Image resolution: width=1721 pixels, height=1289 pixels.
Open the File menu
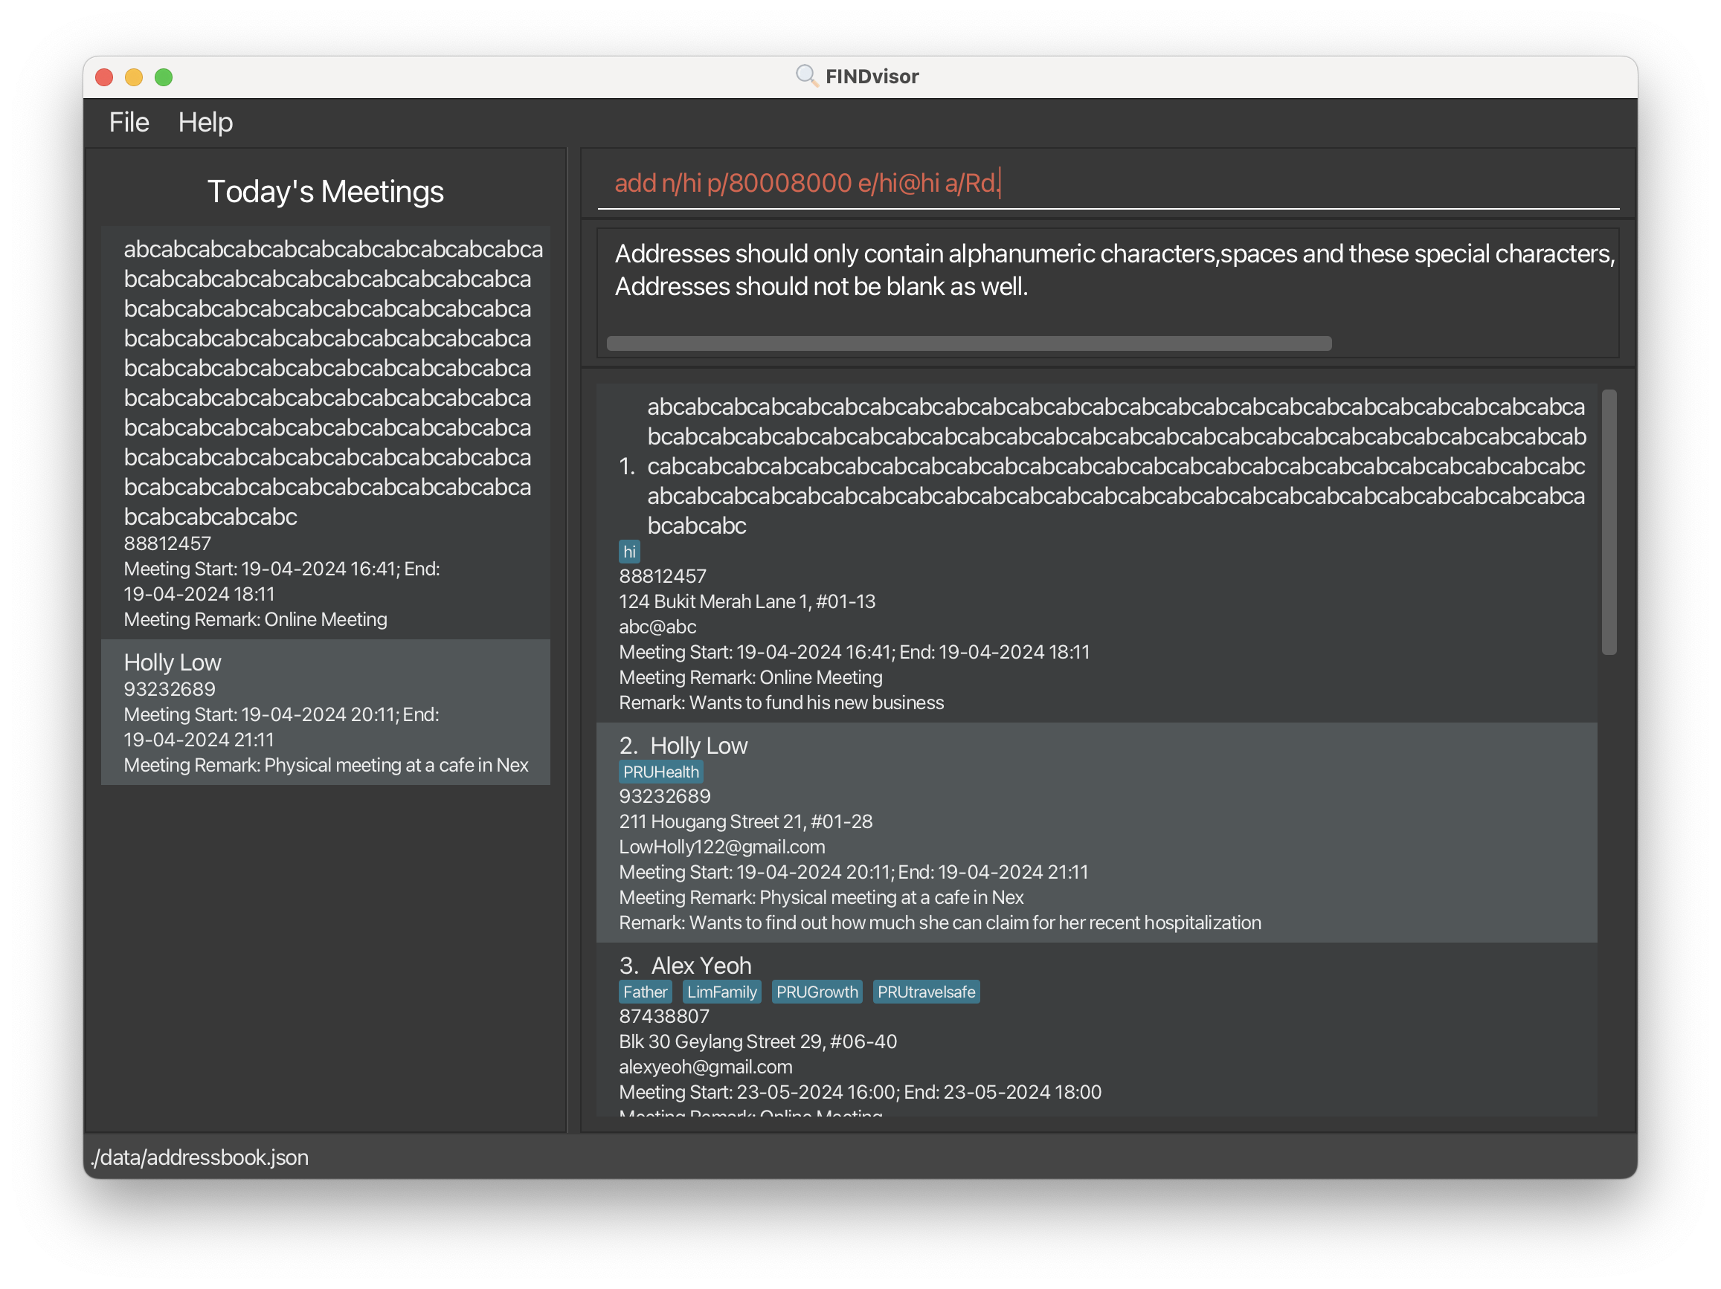129,122
